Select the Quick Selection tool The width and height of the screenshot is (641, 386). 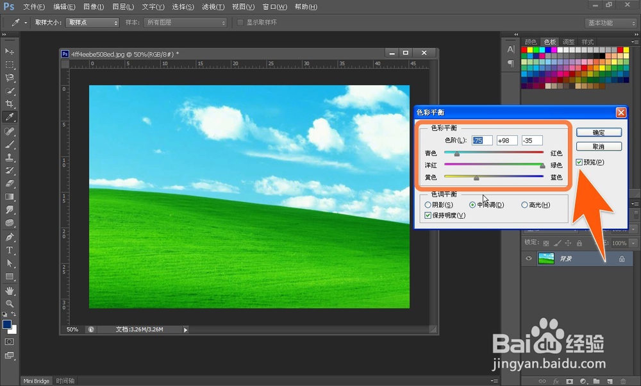click(x=10, y=91)
